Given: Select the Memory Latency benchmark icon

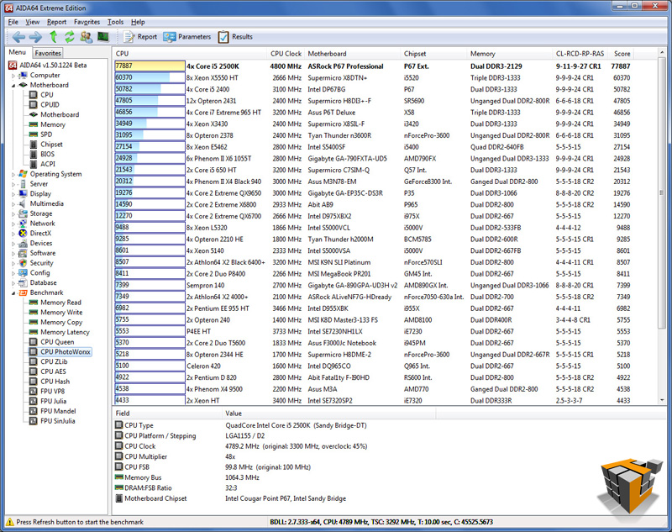Looking at the screenshot, I should 34,332.
